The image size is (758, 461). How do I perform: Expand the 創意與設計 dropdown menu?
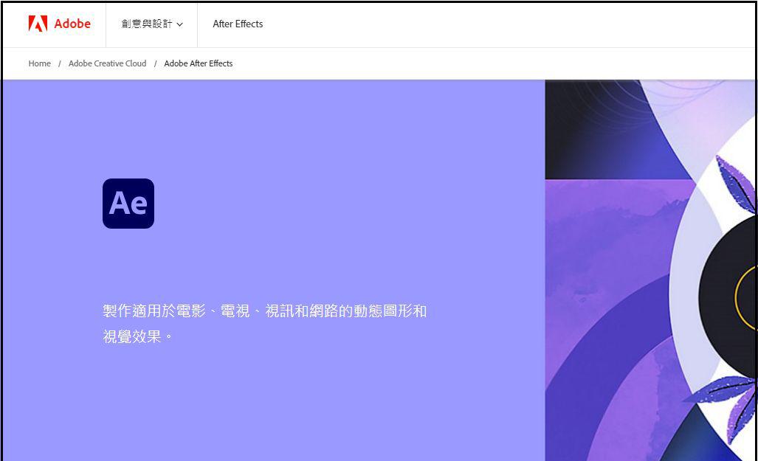(x=152, y=24)
